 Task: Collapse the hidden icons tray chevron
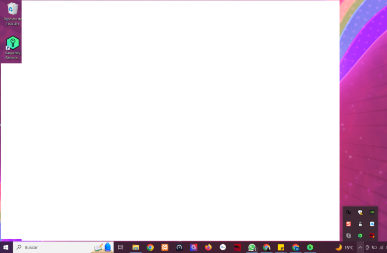coord(360,247)
